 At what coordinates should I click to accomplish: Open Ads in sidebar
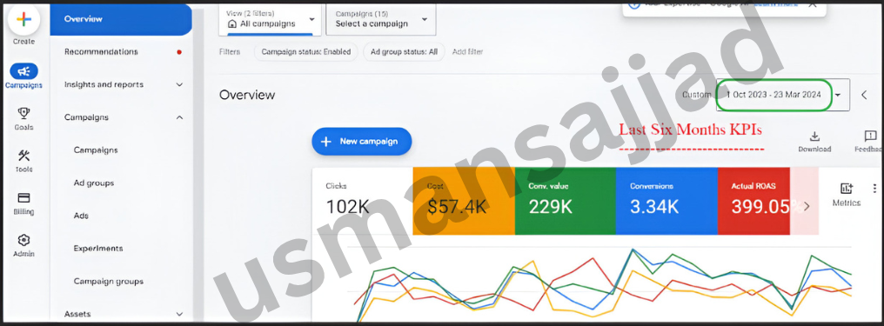[81, 216]
